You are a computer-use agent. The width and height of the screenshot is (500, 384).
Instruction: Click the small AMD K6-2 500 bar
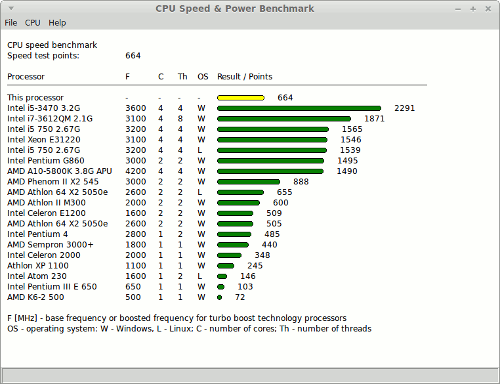219,297
